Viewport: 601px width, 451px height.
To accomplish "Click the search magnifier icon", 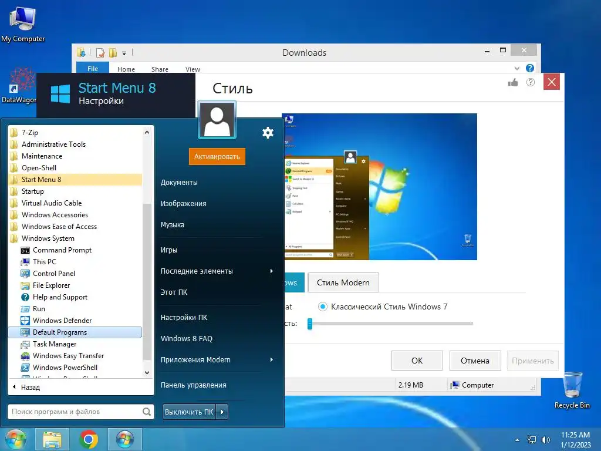I will point(146,412).
